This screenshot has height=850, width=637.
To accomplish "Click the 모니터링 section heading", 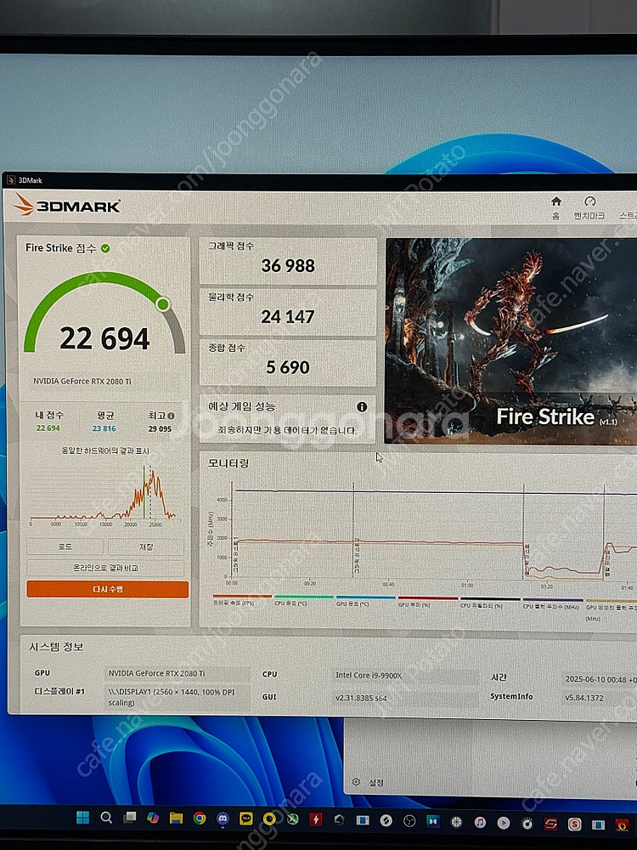I will pos(228,463).
